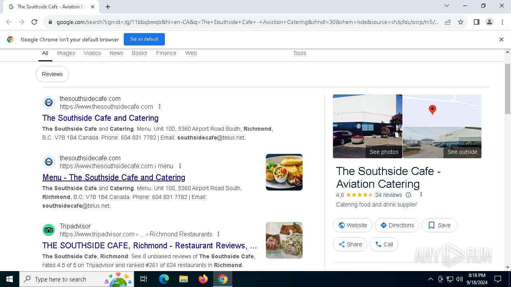The width and height of the screenshot is (511, 287).
Task: View site information lock icon
Action: pyautogui.click(x=50, y=22)
